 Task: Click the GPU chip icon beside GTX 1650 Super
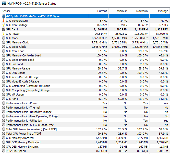4,16
